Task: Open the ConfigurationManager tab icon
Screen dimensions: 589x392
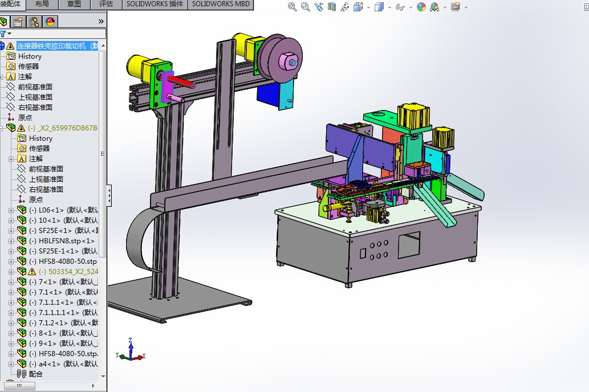Action: click(34, 22)
